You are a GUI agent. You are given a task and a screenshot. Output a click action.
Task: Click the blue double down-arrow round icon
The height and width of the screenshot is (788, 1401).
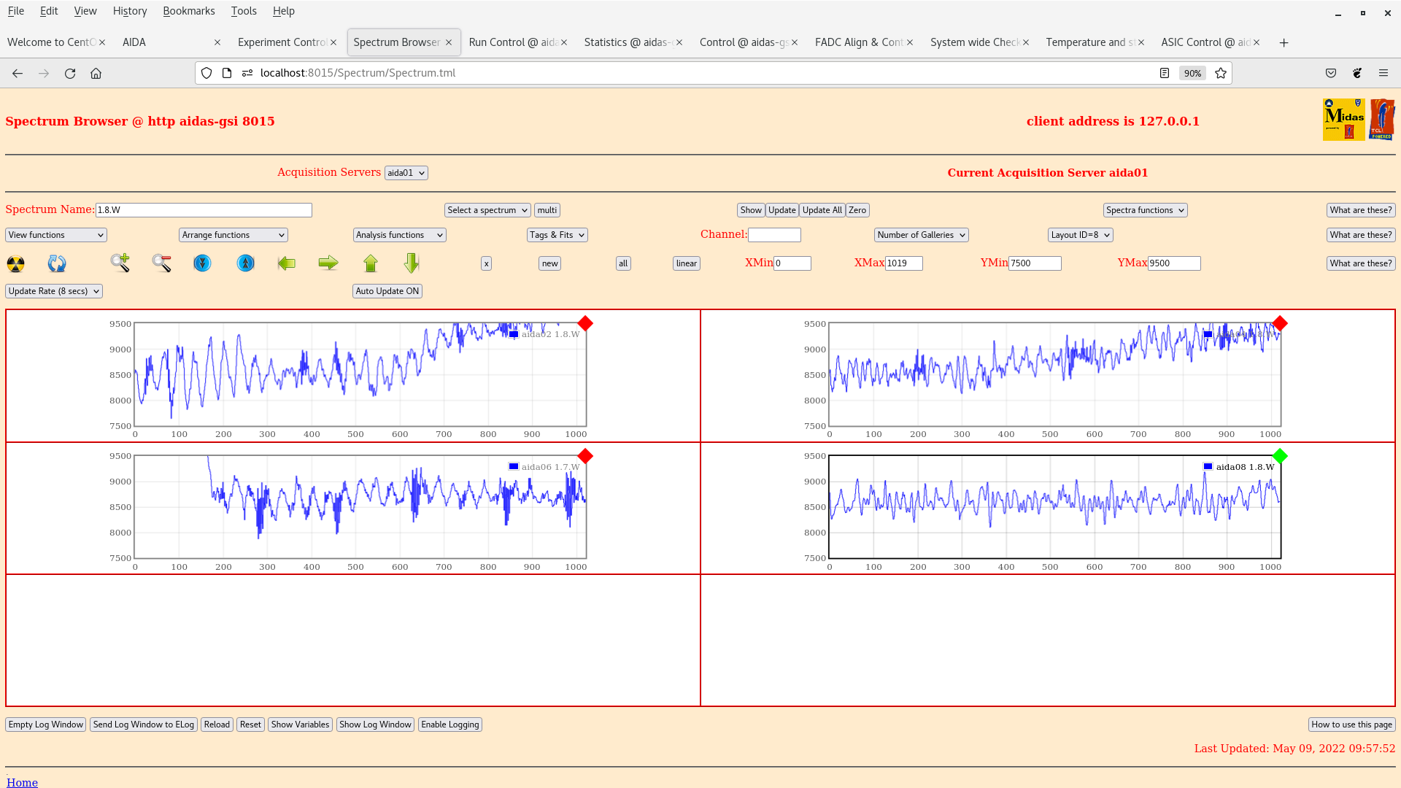click(x=202, y=263)
